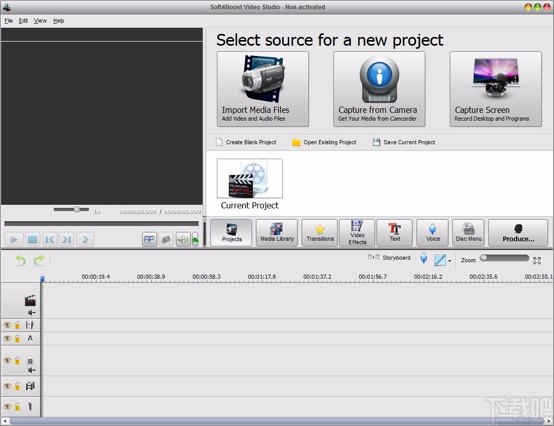
Task: Open the Media Library panel
Action: 276,233
